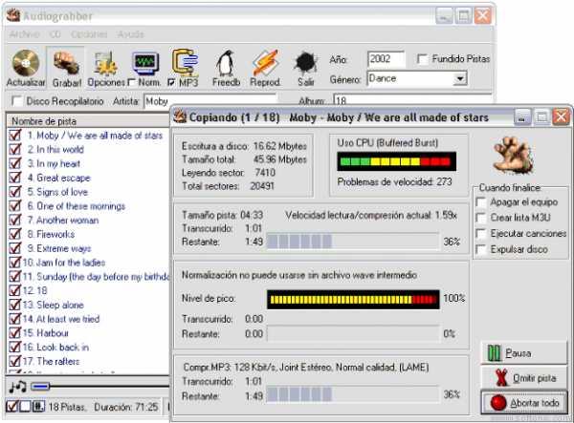The image size is (574, 423).
Task: Click the Salir splat icon
Action: 306,63
